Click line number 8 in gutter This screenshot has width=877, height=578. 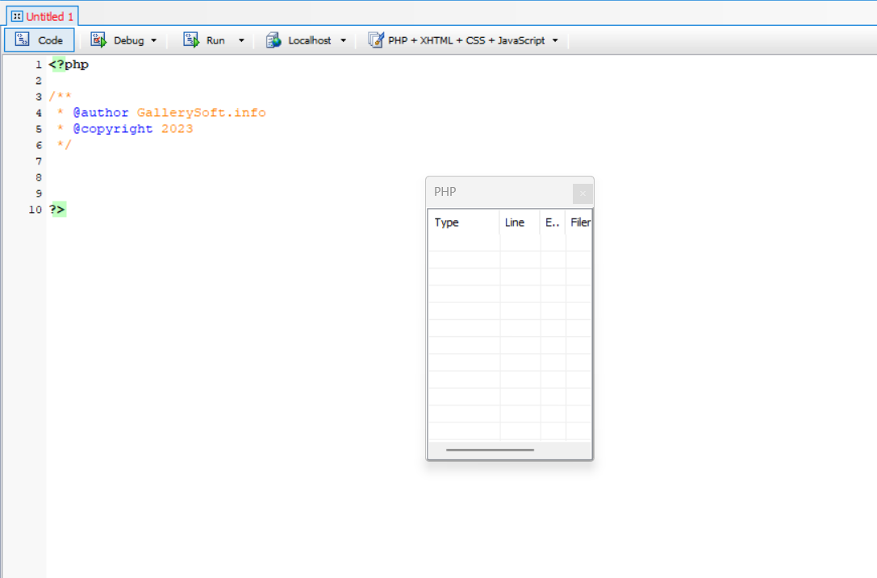pos(39,177)
